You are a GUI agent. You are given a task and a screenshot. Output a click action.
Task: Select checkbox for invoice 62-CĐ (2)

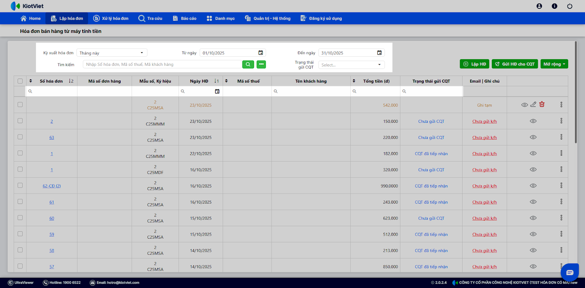[x=20, y=185]
